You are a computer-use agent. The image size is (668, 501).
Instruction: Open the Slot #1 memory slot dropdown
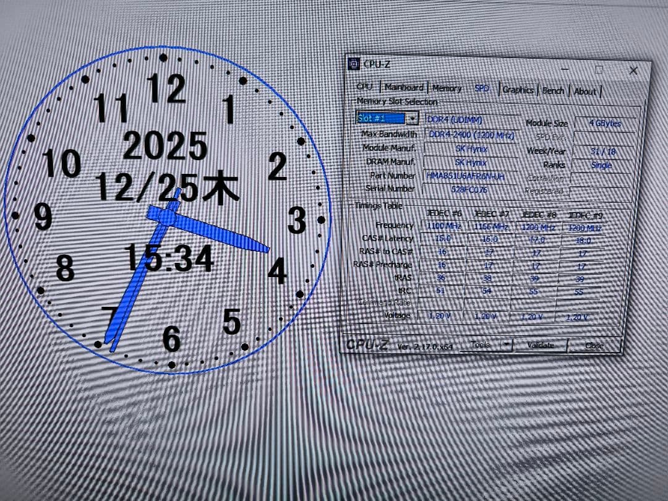(x=413, y=118)
